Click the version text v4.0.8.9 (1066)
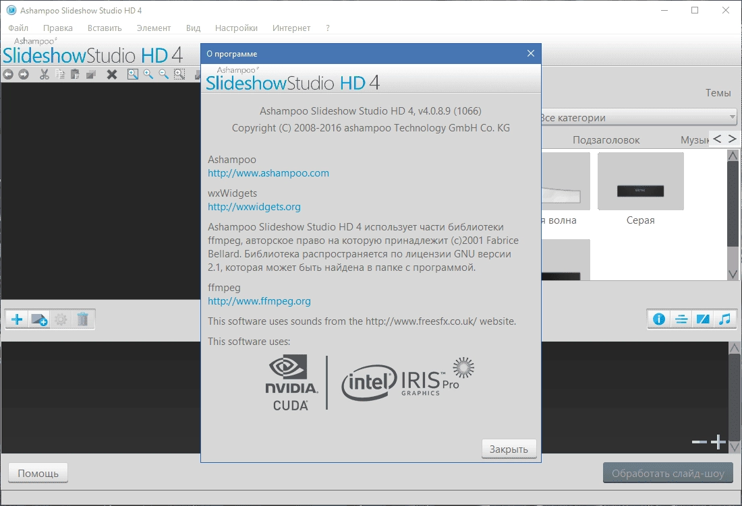Screen dimensions: 742x506 pyautogui.click(x=449, y=111)
